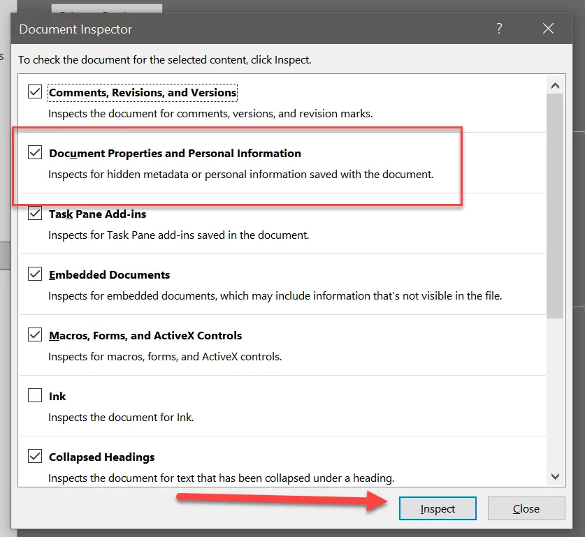
Task: Open dialog help question mark icon
Action: [499, 29]
